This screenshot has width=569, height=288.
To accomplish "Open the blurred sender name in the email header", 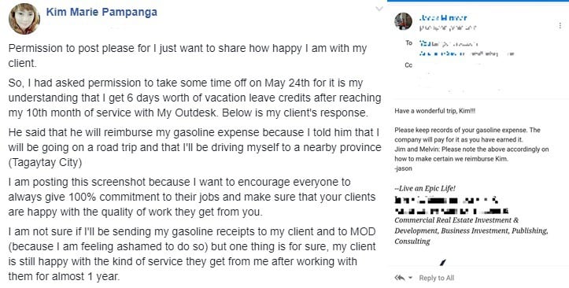I will (443, 18).
